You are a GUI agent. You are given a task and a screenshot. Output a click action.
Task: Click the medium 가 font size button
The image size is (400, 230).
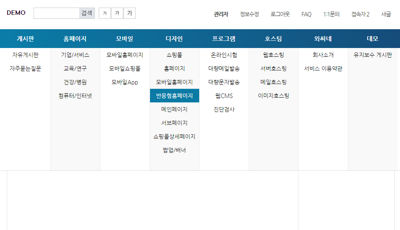coord(117,13)
